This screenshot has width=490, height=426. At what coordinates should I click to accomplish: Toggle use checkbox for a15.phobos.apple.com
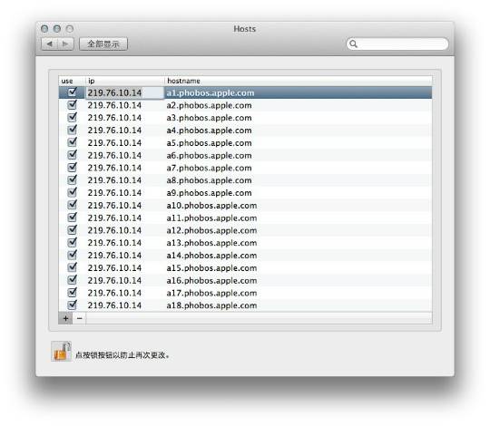click(73, 267)
